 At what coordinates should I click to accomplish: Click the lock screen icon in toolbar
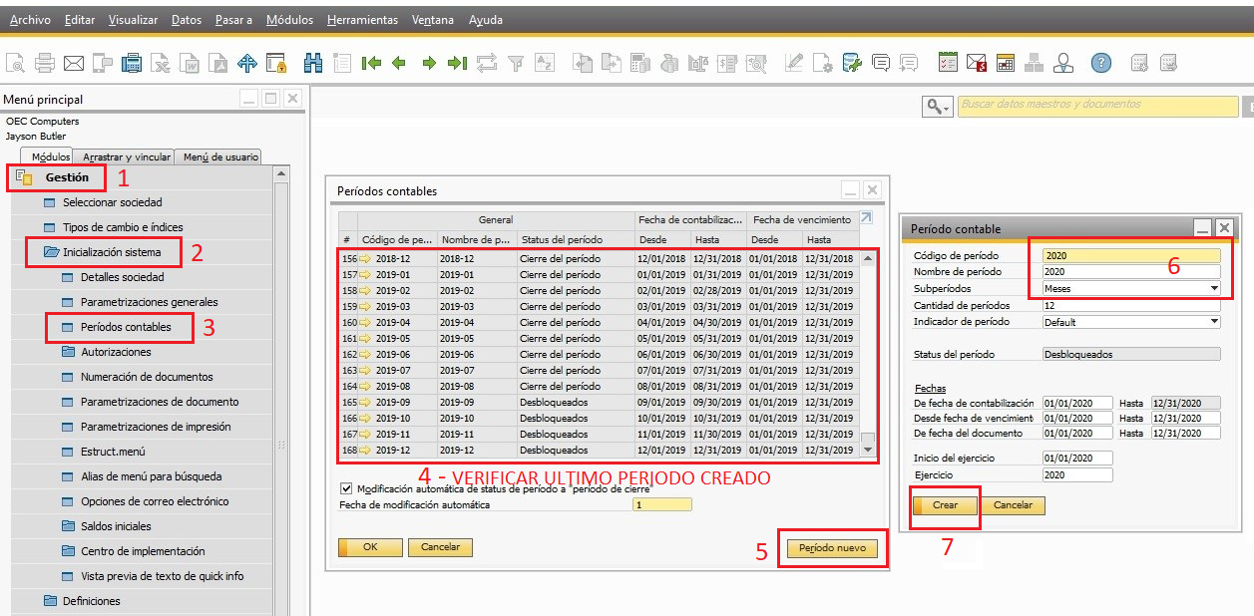(x=276, y=63)
